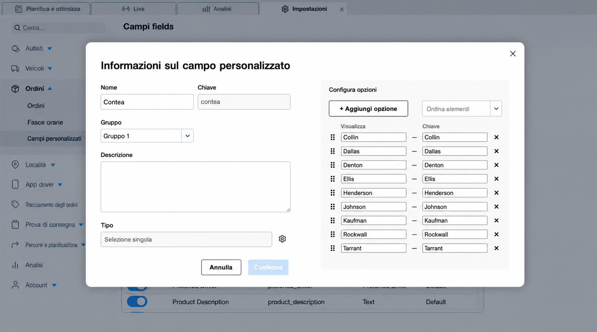Click the Aggiungi opzione button
This screenshot has height=332, width=597.
(368, 109)
